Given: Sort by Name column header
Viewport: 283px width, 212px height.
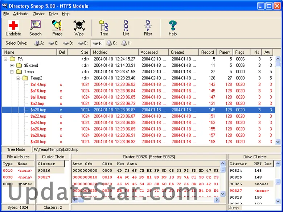Looking at the screenshot, I should coord(29,52).
